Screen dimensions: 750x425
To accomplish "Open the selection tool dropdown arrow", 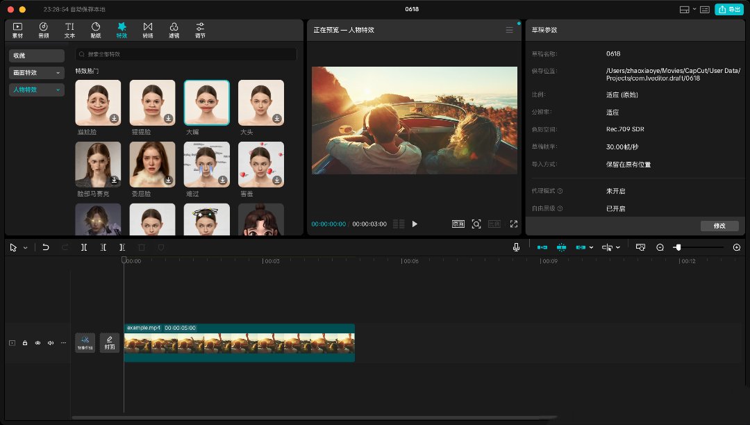I will pyautogui.click(x=26, y=248).
